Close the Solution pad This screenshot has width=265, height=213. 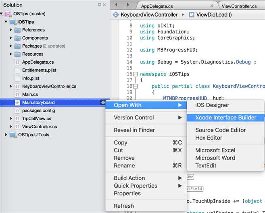point(104,5)
